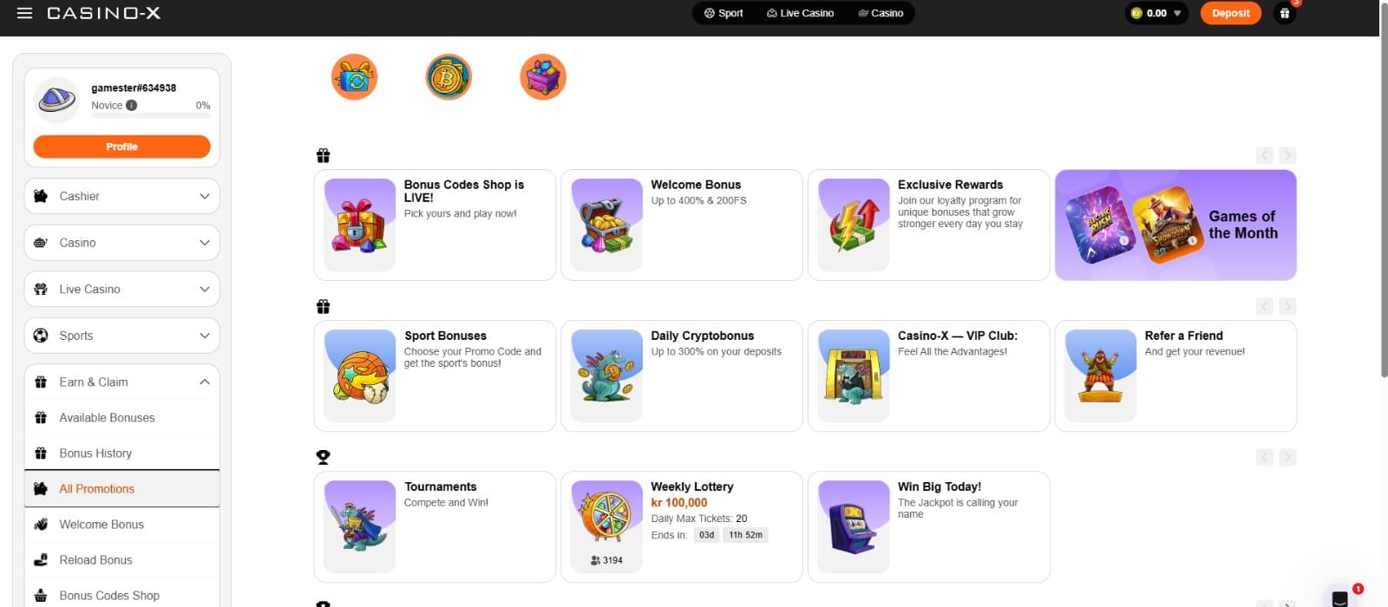Open the Sport Bonuses promo card
Screen dimensions: 1388x607
(435, 376)
